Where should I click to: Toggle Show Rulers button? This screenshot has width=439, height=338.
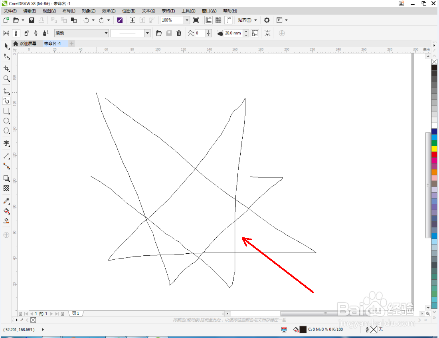tap(208, 20)
